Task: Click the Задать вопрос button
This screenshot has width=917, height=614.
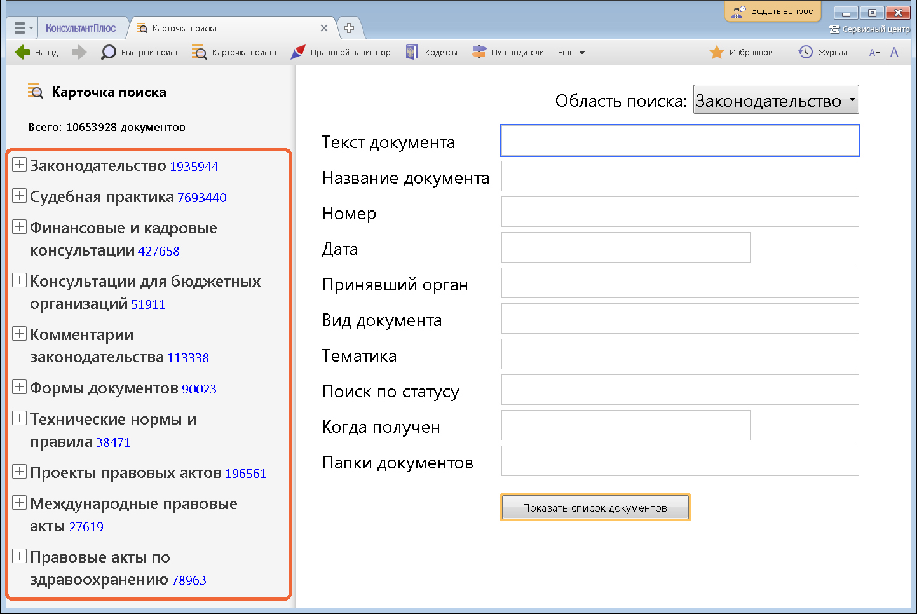Action: (x=773, y=11)
